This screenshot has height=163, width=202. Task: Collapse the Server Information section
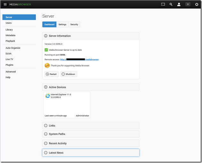46,36
